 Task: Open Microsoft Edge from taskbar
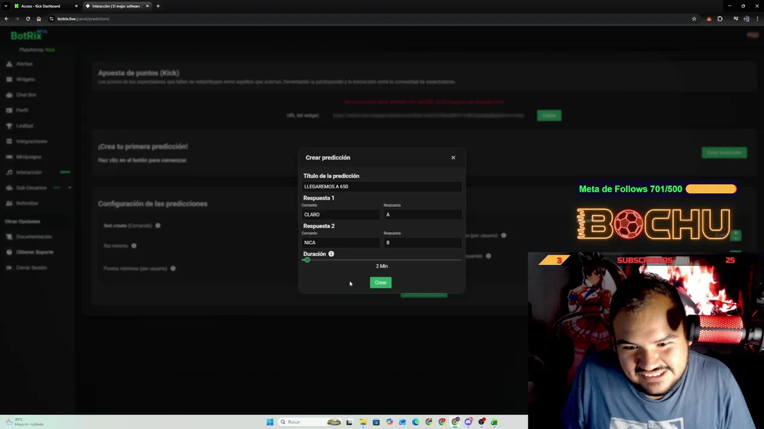pyautogui.click(x=415, y=422)
